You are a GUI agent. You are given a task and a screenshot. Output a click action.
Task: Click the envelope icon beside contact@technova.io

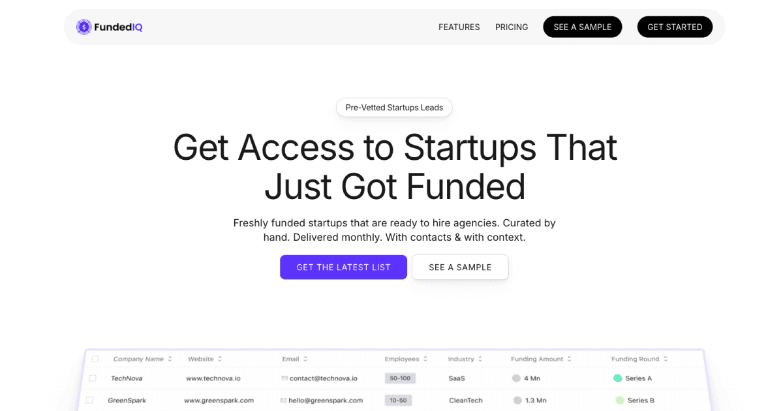[284, 378]
